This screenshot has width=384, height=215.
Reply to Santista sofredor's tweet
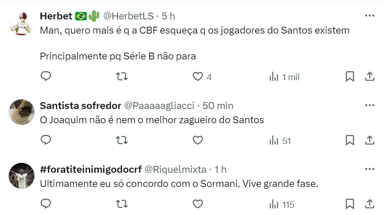tap(46, 140)
